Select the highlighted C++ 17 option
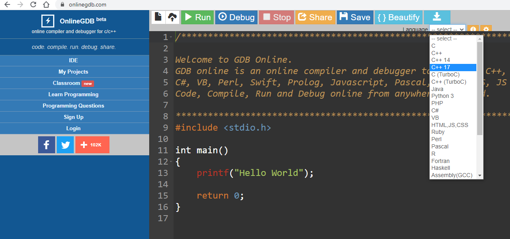510x239 pixels. 453,67
